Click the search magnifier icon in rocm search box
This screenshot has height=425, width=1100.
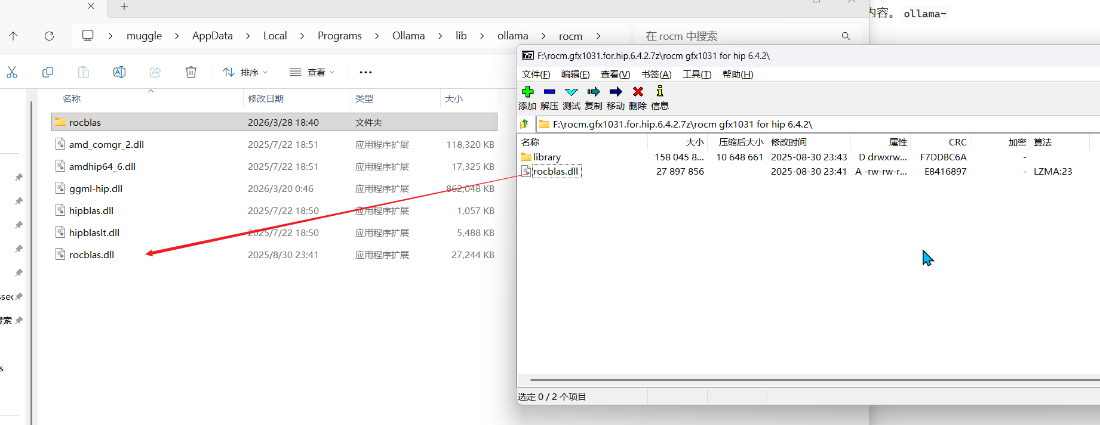point(846,36)
